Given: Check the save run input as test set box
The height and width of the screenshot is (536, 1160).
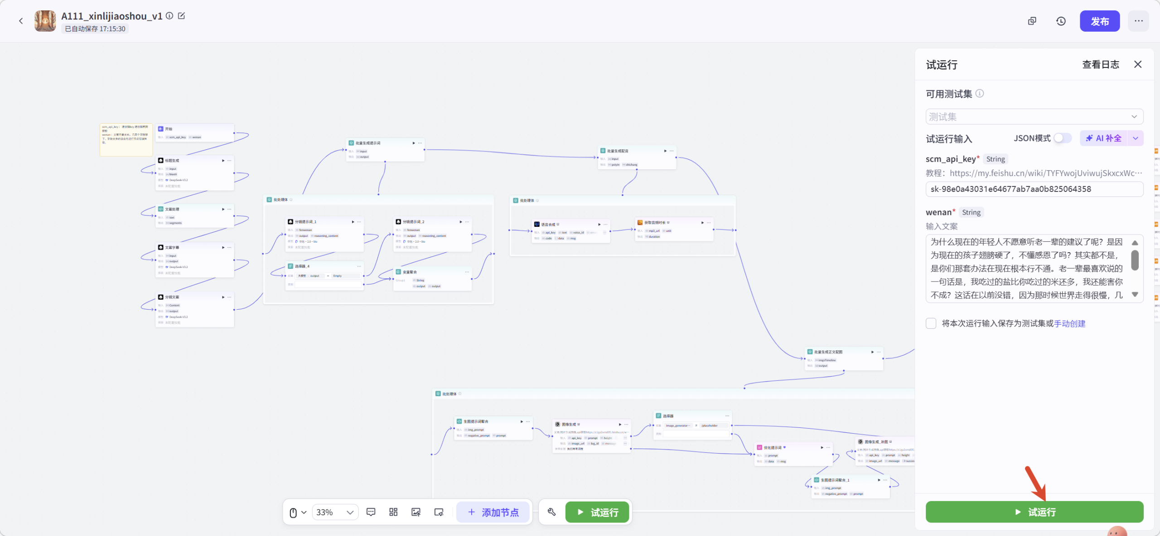Looking at the screenshot, I should click(x=931, y=323).
